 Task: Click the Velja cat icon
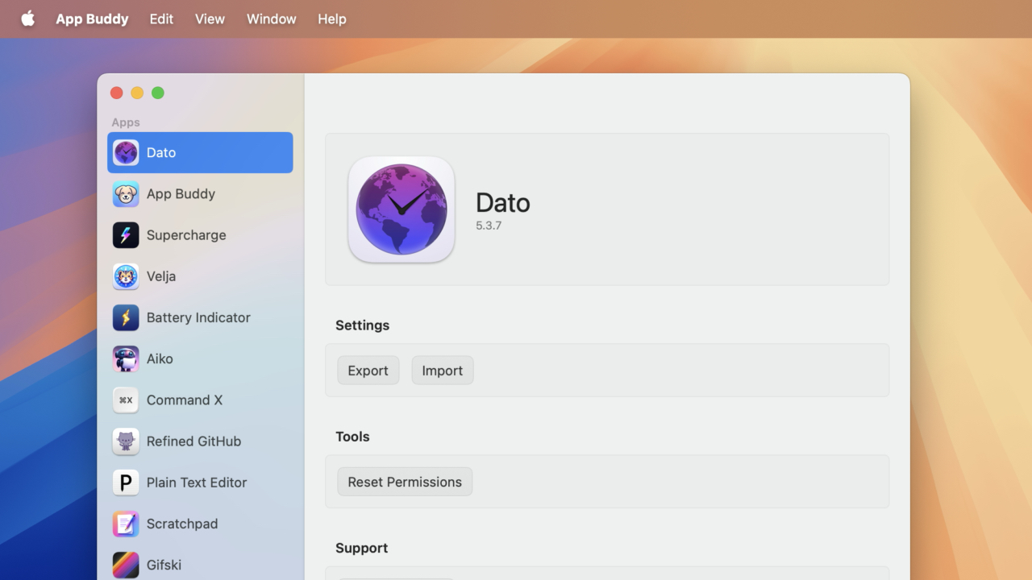click(x=126, y=276)
